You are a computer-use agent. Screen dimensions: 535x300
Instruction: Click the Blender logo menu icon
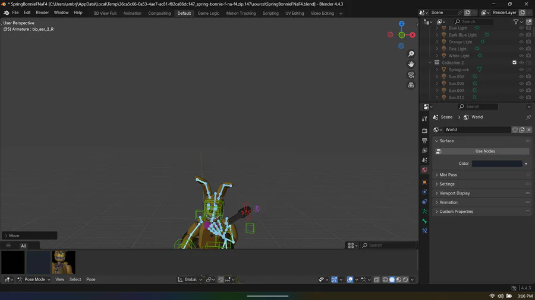coord(6,12)
